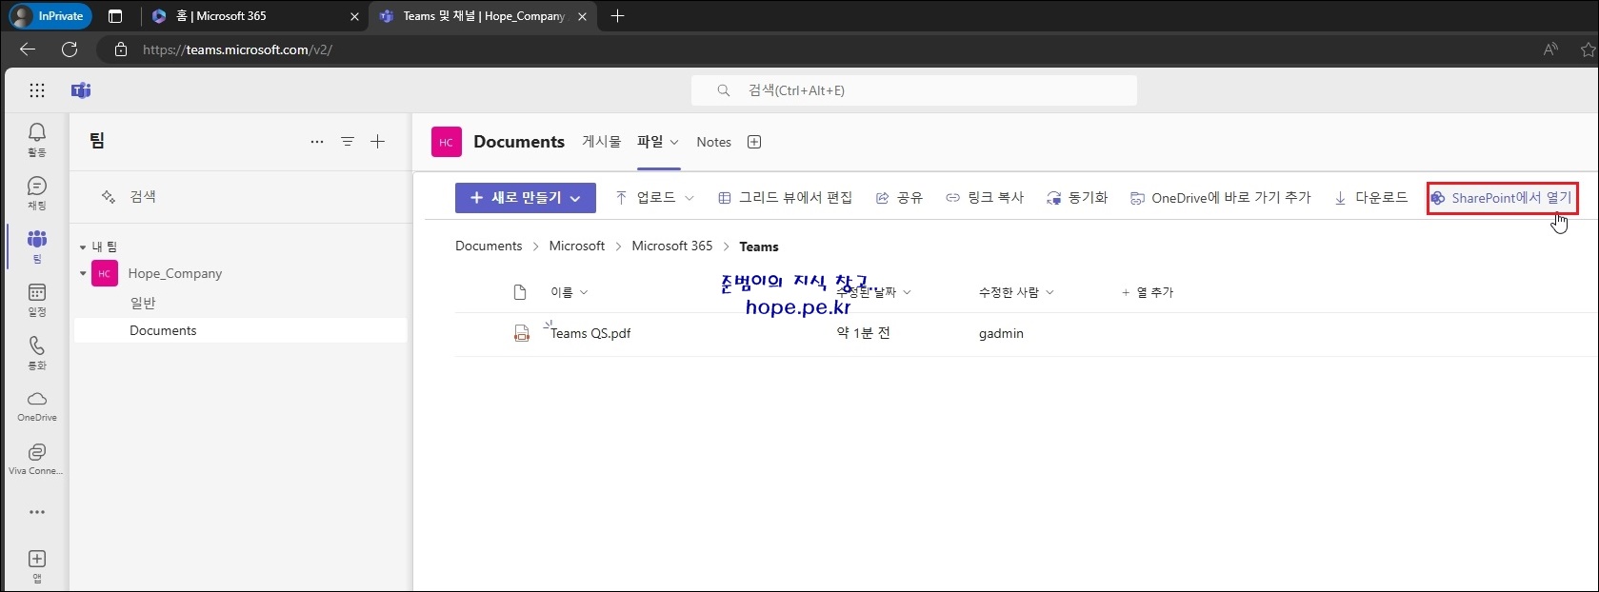Open more options ellipsis in Teams panel
The width and height of the screenshot is (1599, 592).
click(x=317, y=142)
